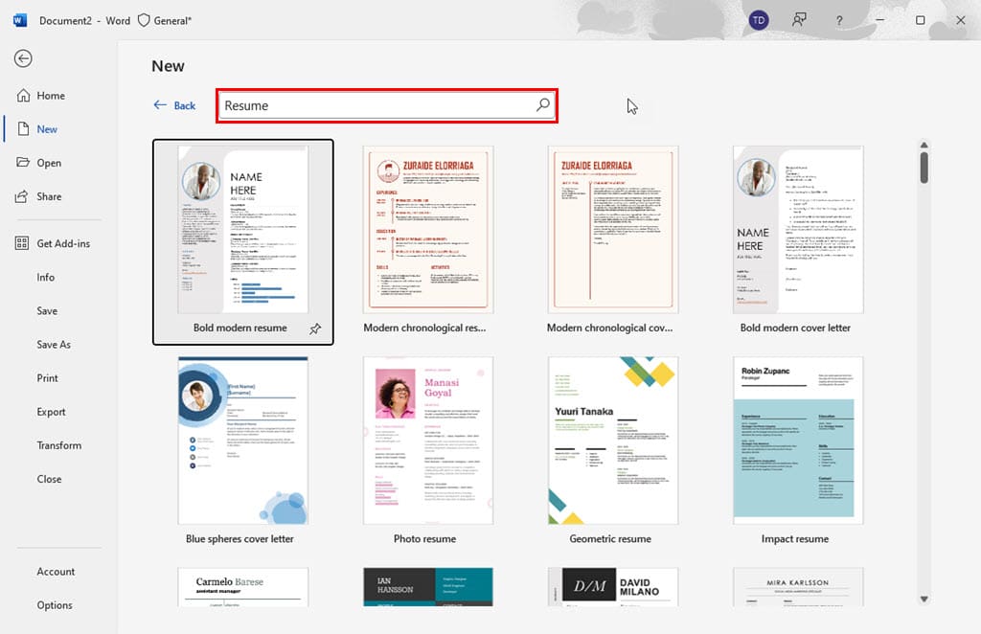Screen dimensions: 981x634
Task: Click the 'Blue spheres cover letter' caption
Action: click(x=240, y=539)
